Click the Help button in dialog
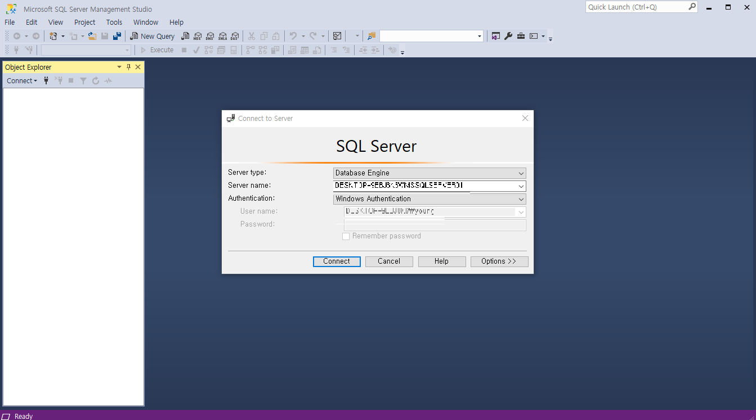Image resolution: width=756 pixels, height=420 pixels. (x=442, y=261)
